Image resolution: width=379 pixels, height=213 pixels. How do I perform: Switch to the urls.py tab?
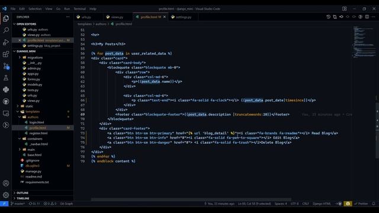coord(88,17)
